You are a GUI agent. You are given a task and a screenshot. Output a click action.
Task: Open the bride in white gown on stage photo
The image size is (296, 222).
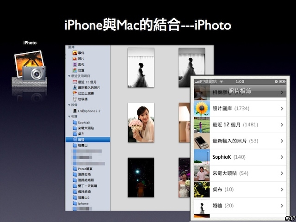pos(185,178)
